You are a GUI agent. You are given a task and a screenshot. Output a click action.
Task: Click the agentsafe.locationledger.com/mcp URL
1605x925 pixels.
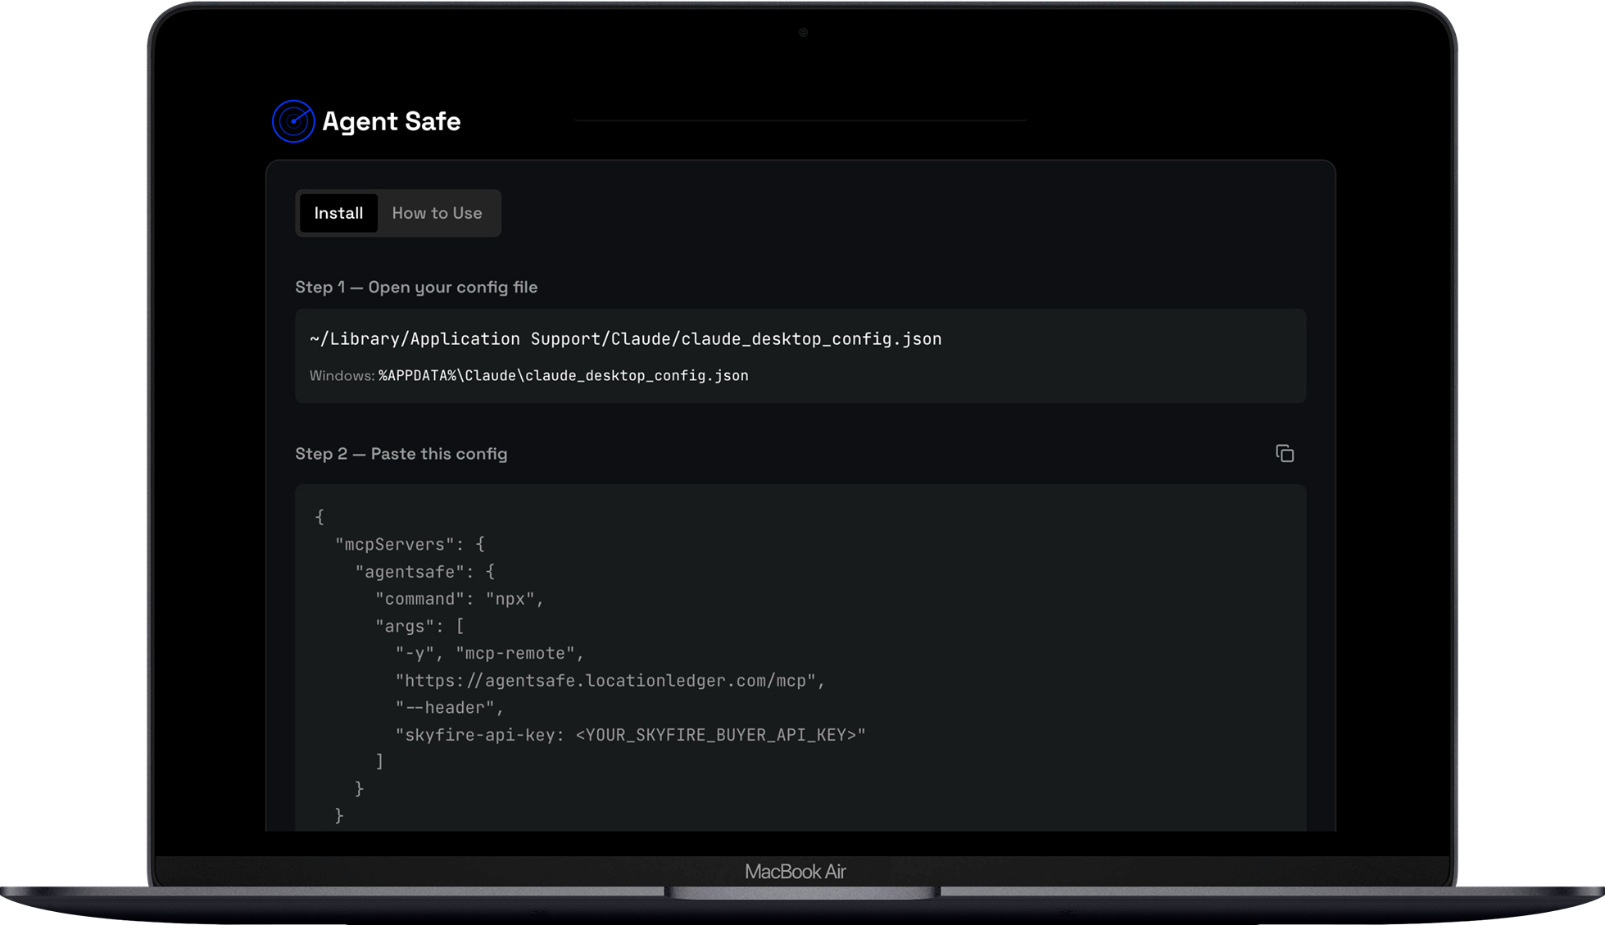tap(609, 680)
